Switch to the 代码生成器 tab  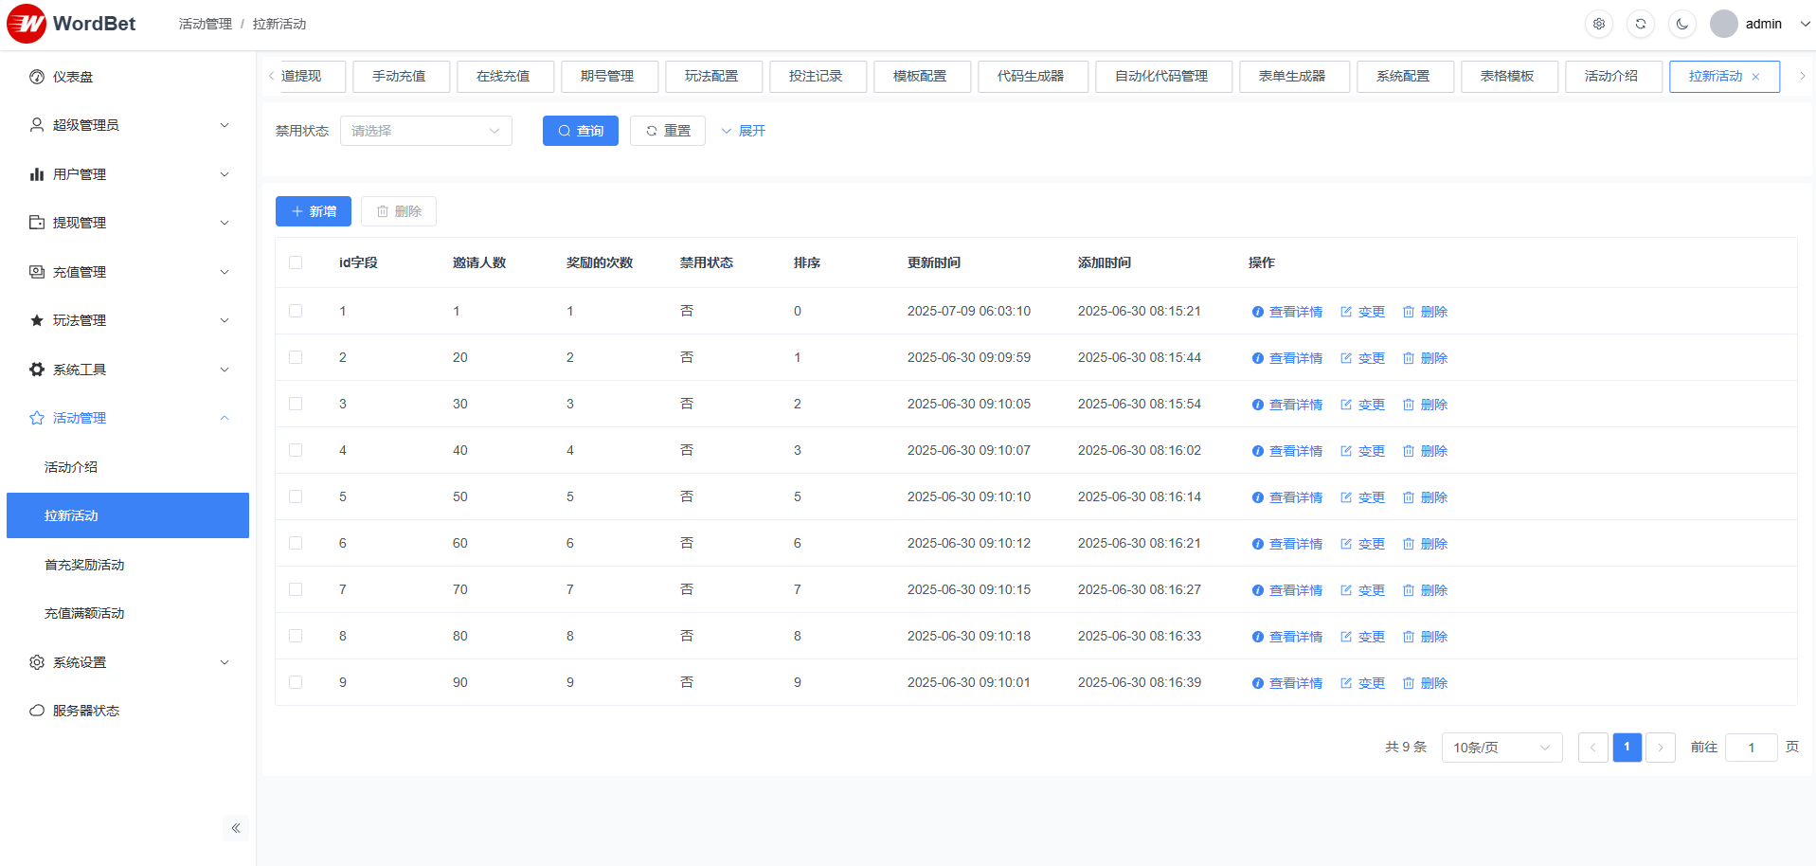1031,76
